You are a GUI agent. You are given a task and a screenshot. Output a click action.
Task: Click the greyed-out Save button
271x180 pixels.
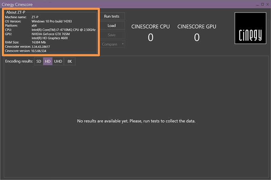[x=112, y=35]
